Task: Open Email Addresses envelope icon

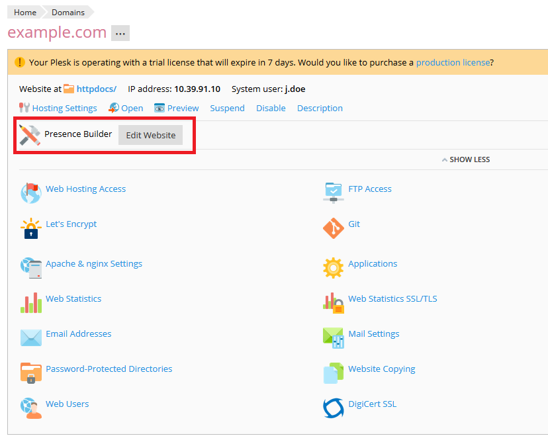Action: tap(30, 337)
